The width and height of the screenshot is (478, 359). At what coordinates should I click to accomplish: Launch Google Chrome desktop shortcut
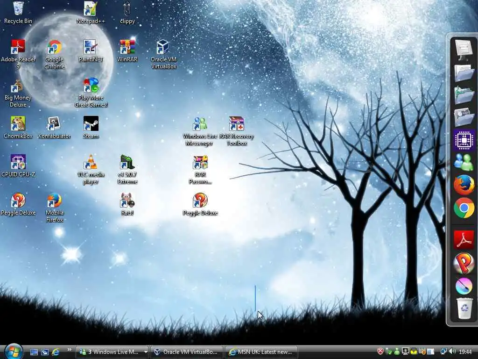54,54
